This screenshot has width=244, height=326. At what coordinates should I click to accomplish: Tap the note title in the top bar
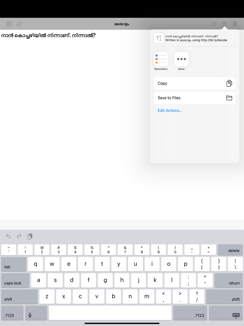click(122, 24)
